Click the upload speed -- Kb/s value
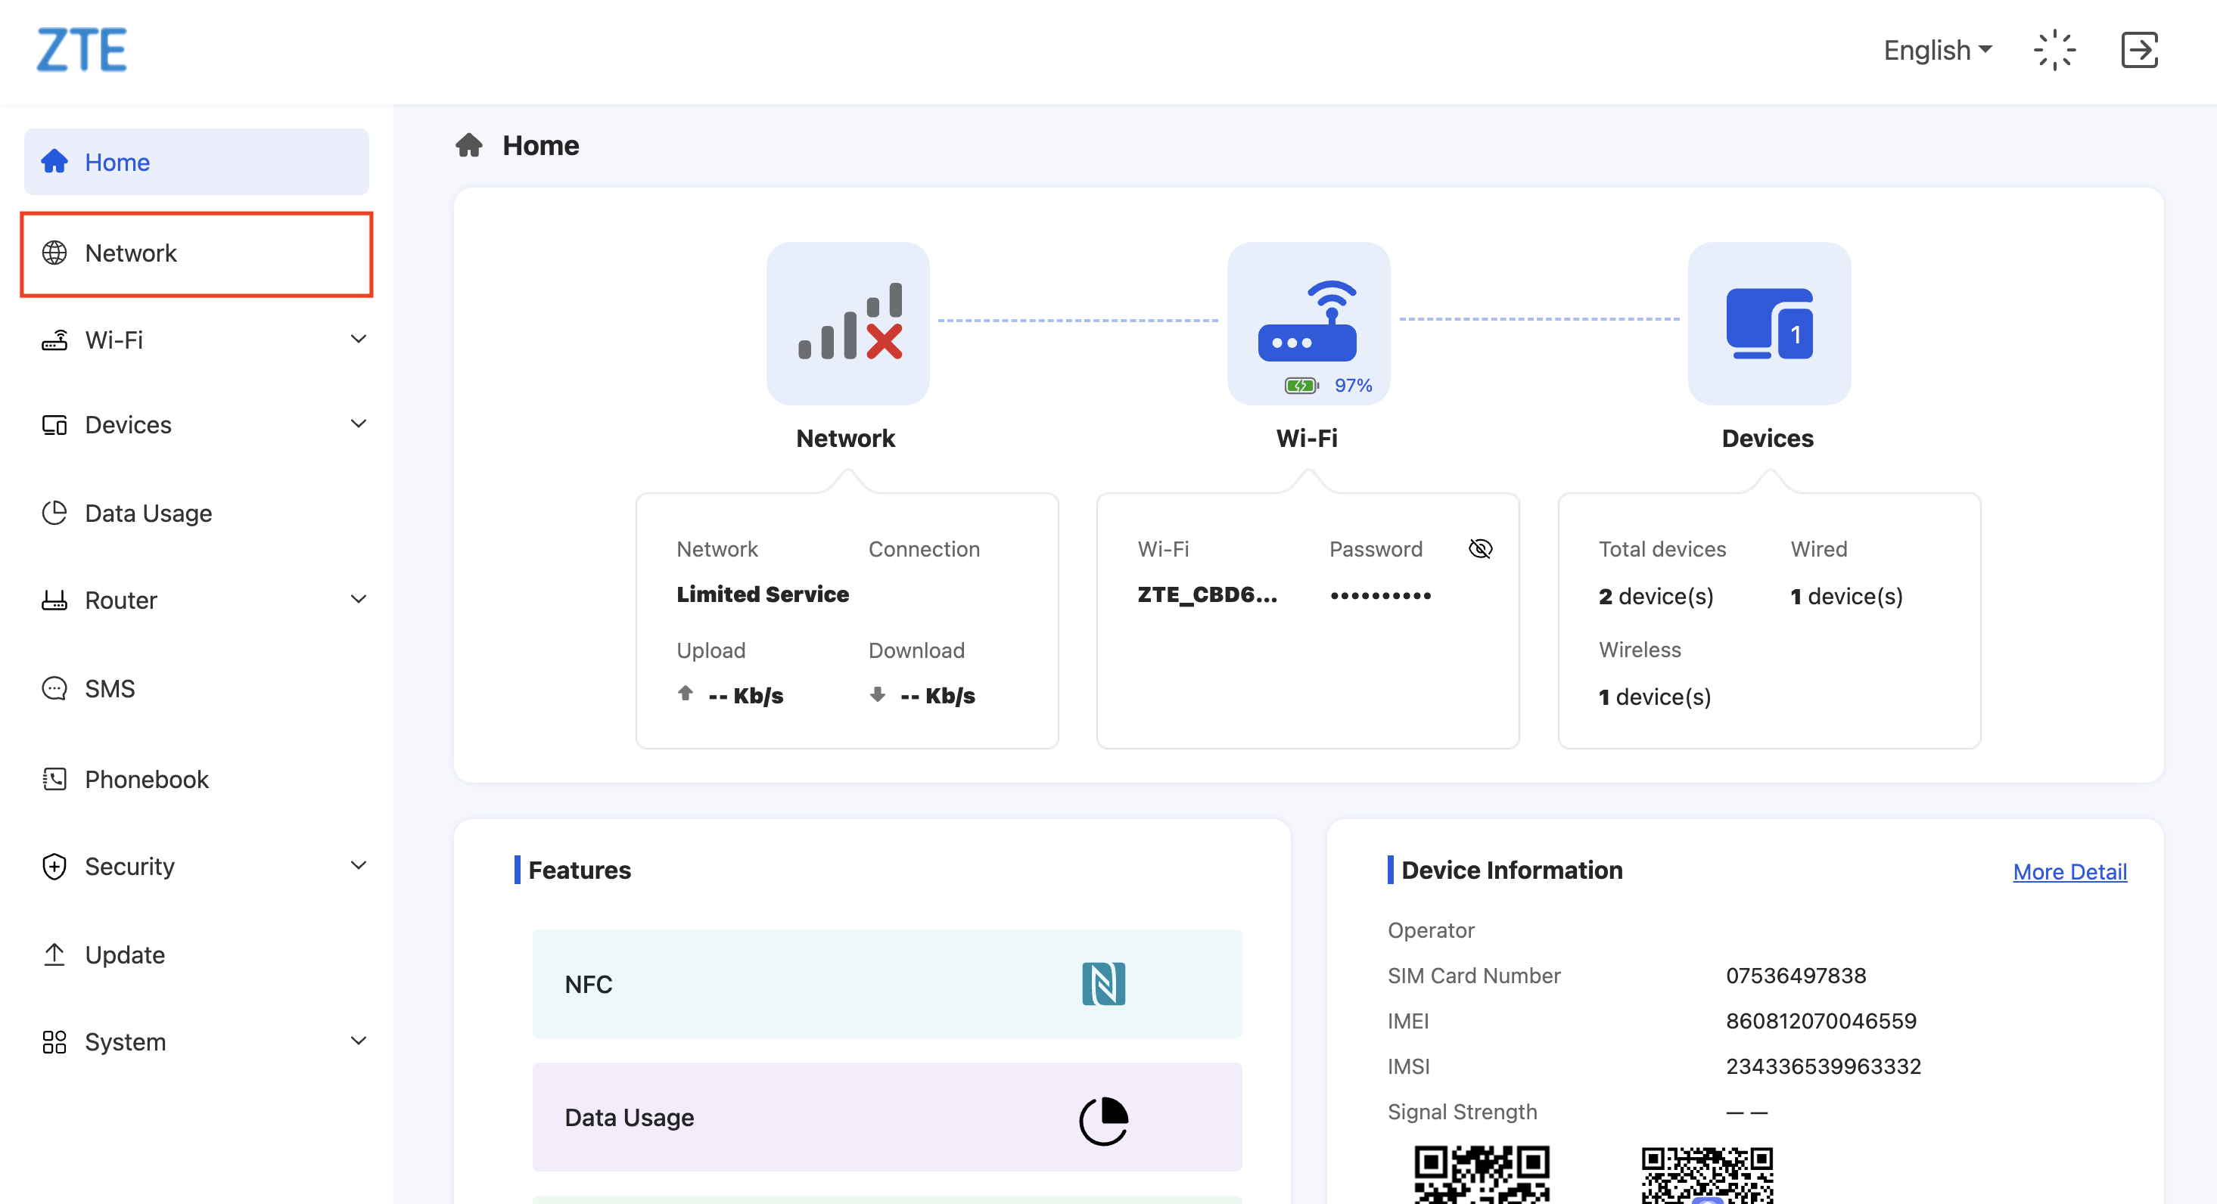Image resolution: width=2217 pixels, height=1204 pixels. [x=745, y=696]
